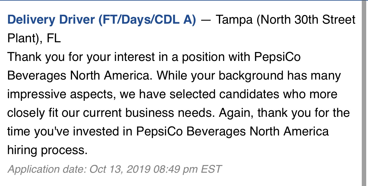
Task: Click 'Beverages North America.' in the third line
Action: (79, 76)
